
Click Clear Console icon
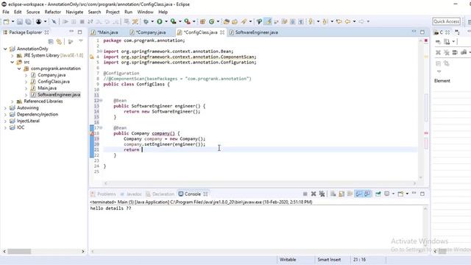click(333, 194)
